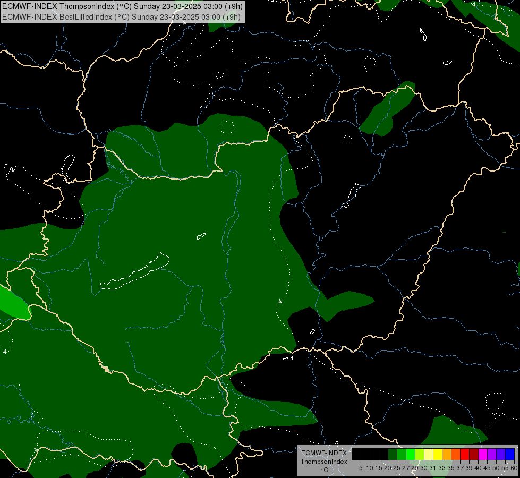This screenshot has width=520, height=478.
Task: Click the BestLiftedIndex title line at top
Action: (x=121, y=17)
